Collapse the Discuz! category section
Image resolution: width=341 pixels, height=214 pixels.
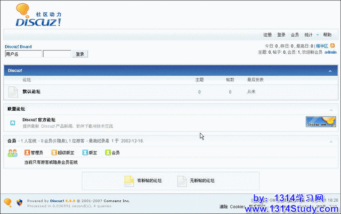tap(330, 71)
